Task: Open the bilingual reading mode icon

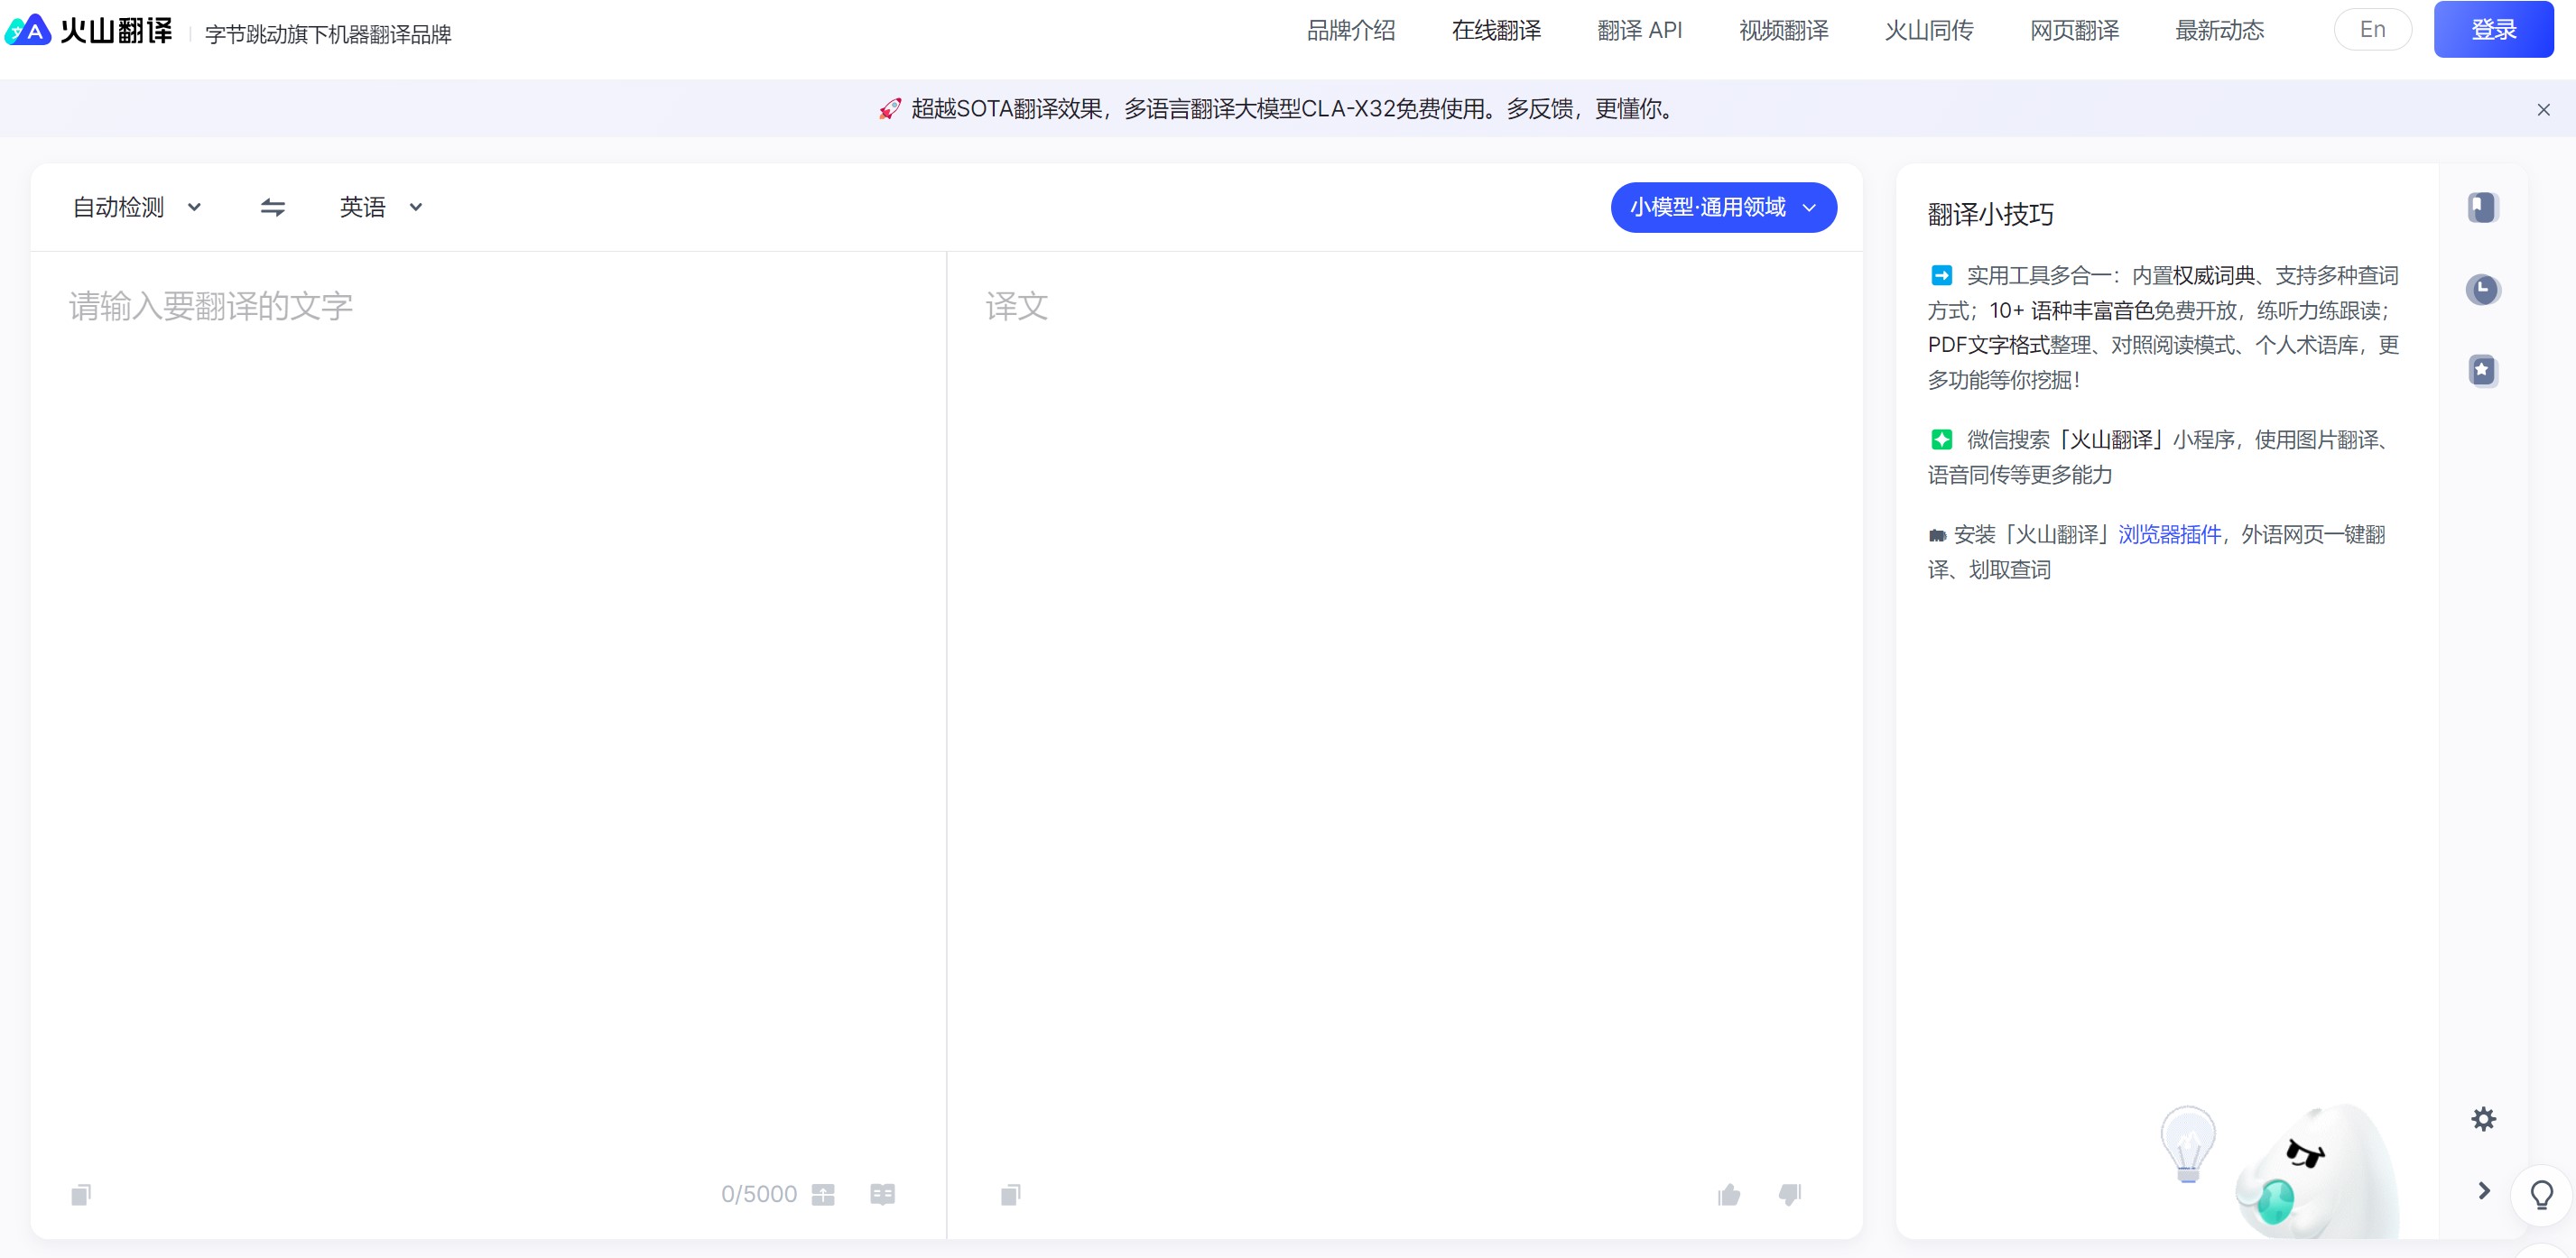Action: [883, 1194]
